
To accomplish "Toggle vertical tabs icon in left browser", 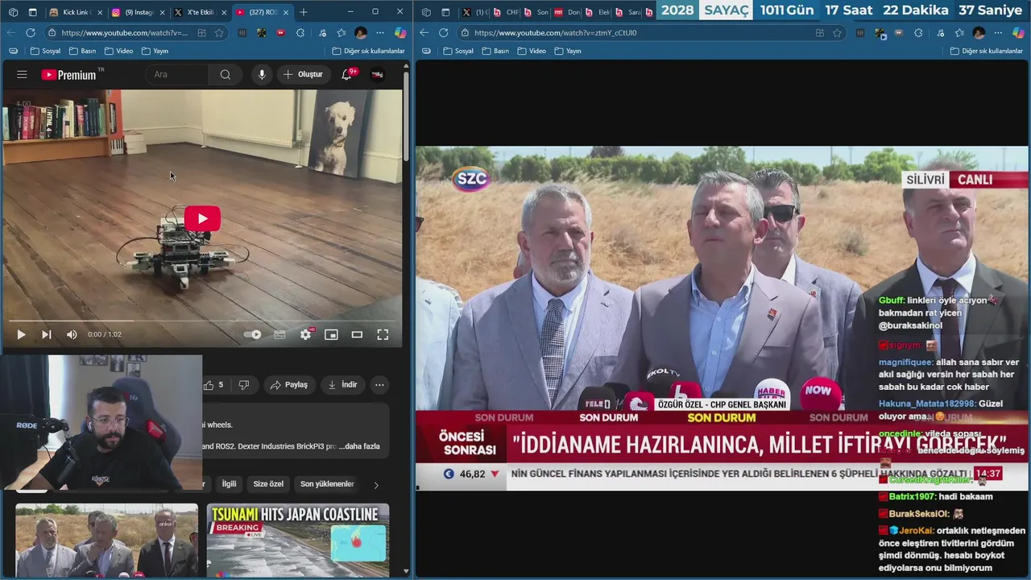I will [32, 12].
